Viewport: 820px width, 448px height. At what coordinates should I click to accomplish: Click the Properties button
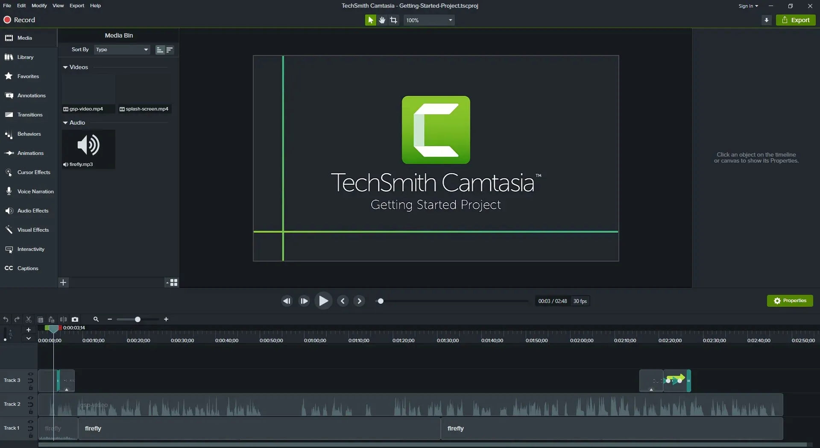tap(790, 301)
